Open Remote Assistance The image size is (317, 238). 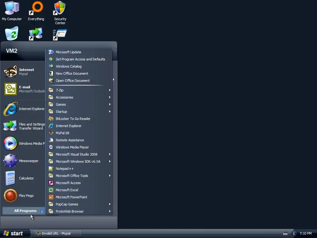pyautogui.click(x=79, y=140)
